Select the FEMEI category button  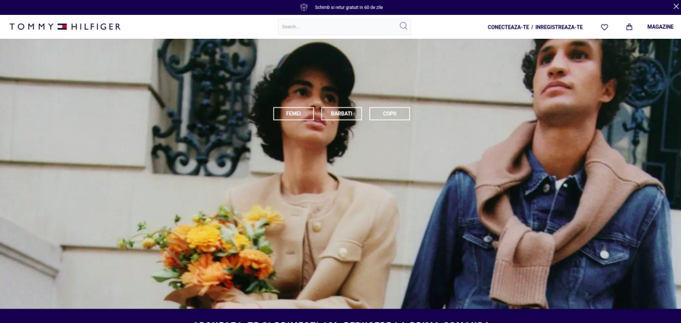click(294, 114)
